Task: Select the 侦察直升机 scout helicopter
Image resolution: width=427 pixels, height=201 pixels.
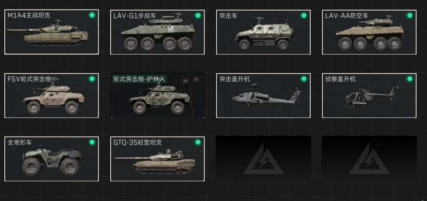Action: 369,96
